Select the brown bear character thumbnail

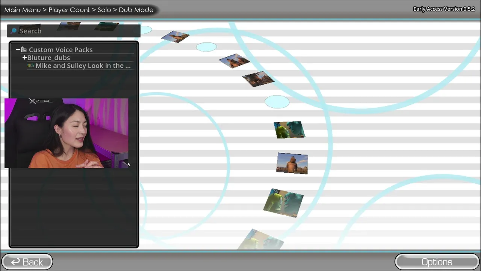[x=292, y=163]
